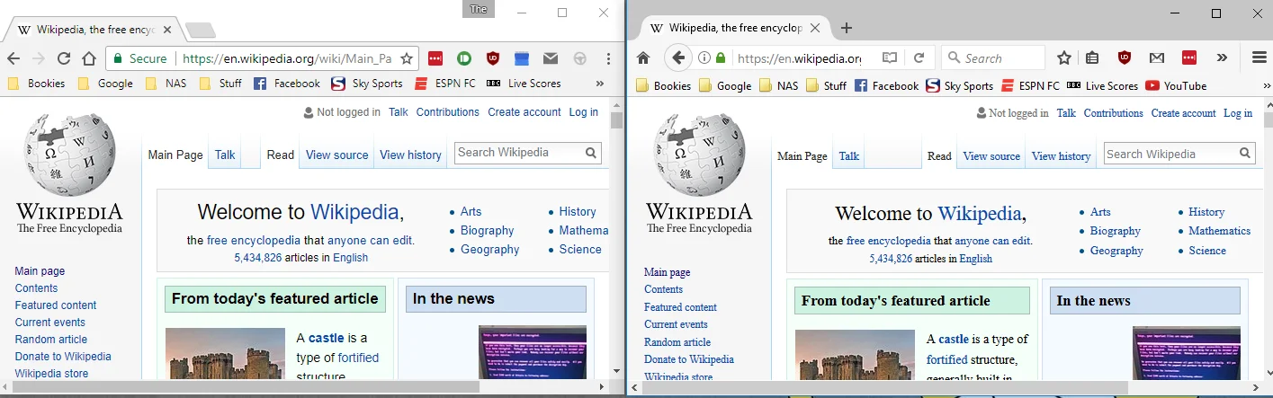Click Log in in the Firefox window
The height and width of the screenshot is (398, 1273).
click(x=1238, y=113)
